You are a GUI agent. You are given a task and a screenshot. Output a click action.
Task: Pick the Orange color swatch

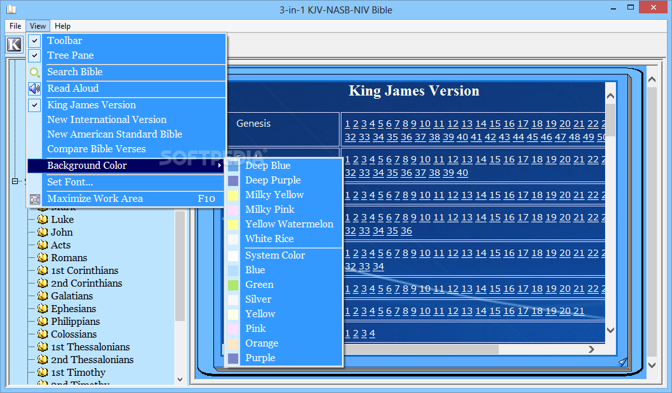tap(233, 344)
